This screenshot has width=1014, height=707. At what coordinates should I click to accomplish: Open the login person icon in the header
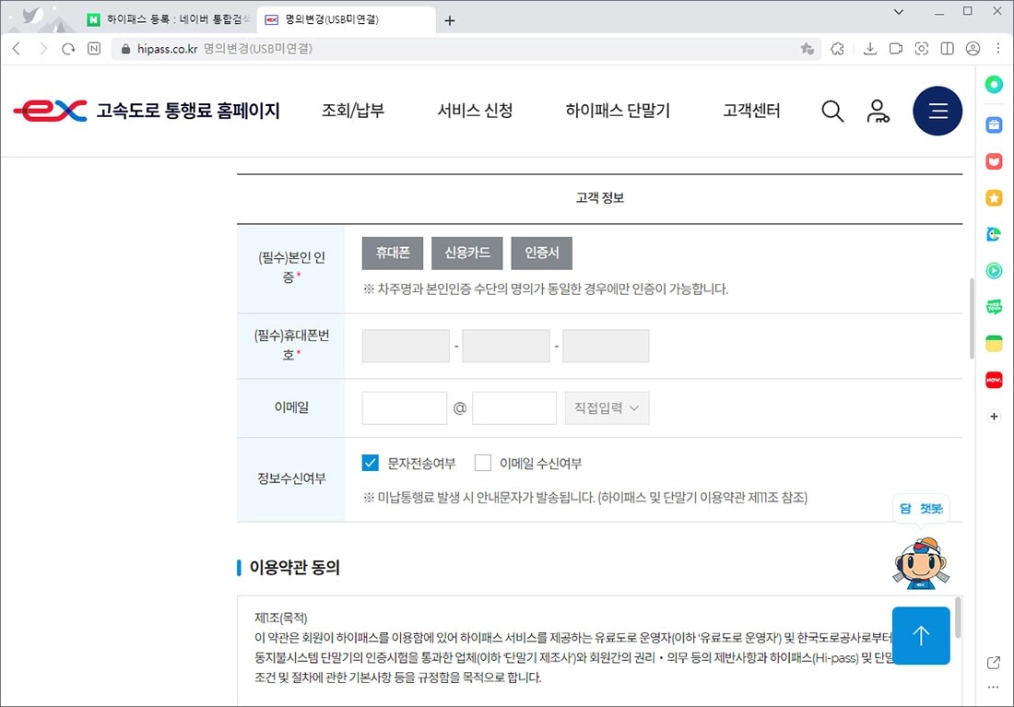(878, 111)
